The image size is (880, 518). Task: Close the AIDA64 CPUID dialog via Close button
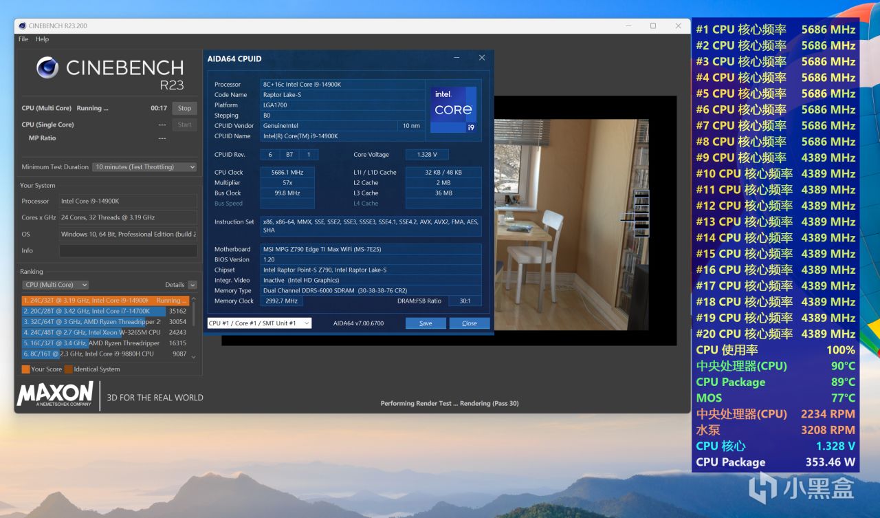pyautogui.click(x=470, y=323)
